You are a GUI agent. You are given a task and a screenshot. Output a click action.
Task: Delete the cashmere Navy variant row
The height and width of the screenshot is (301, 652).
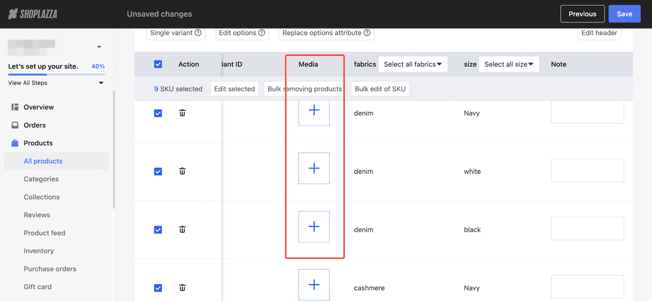182,288
